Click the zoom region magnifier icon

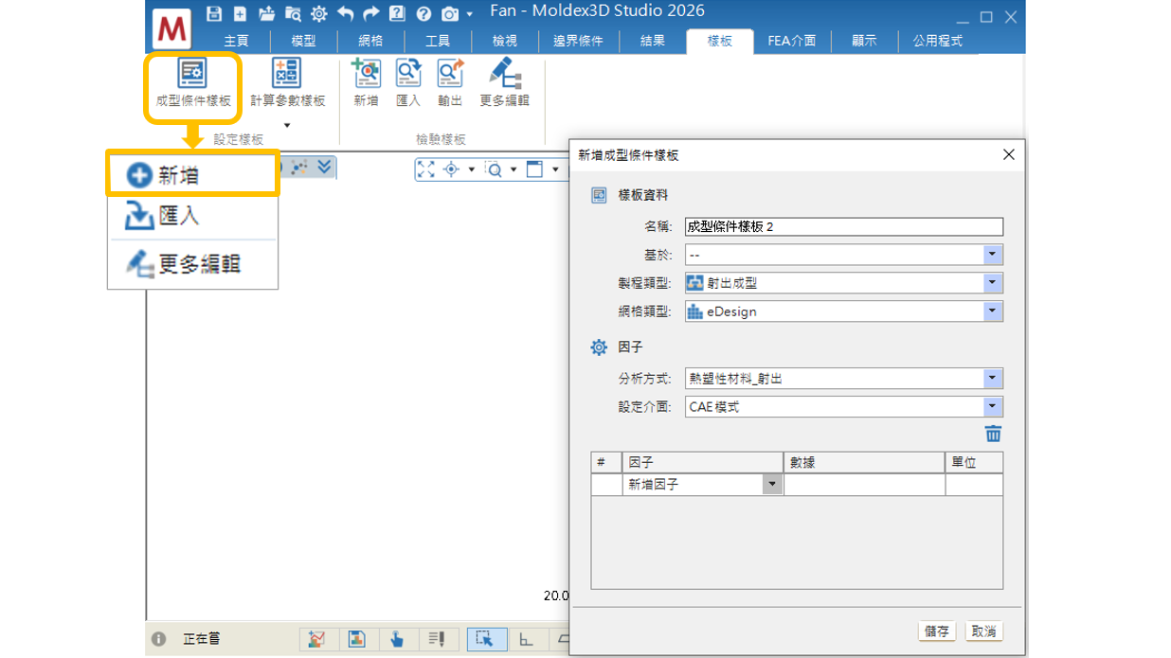tap(494, 169)
